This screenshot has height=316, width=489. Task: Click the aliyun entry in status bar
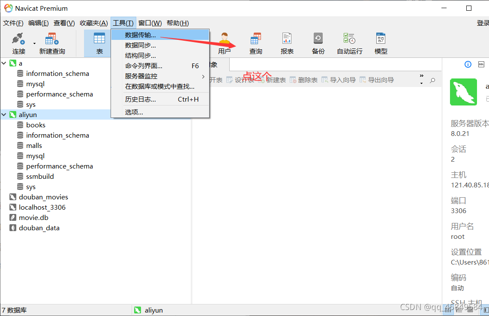[149, 310]
